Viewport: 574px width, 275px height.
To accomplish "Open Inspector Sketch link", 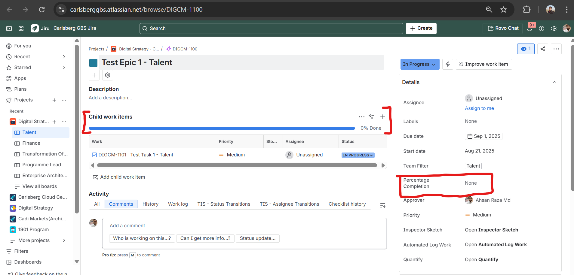I will coord(491,230).
